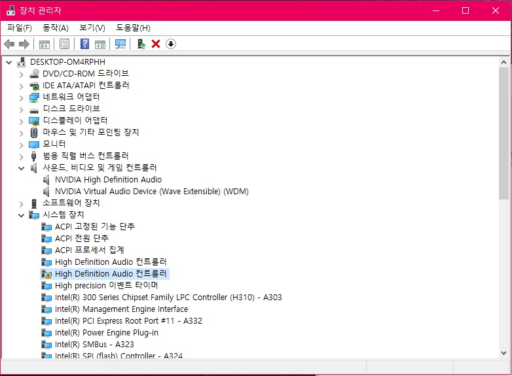
Task: Expand the IDE ATA/ATAPI 컨트롤러 node
Action: [x=21, y=86]
